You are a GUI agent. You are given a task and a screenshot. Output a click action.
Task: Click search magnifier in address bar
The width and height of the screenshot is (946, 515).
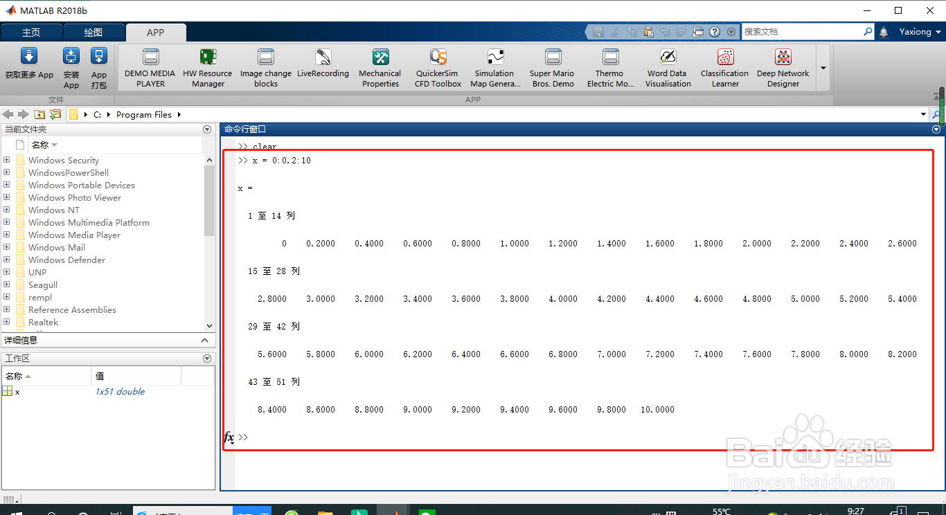coord(937,115)
